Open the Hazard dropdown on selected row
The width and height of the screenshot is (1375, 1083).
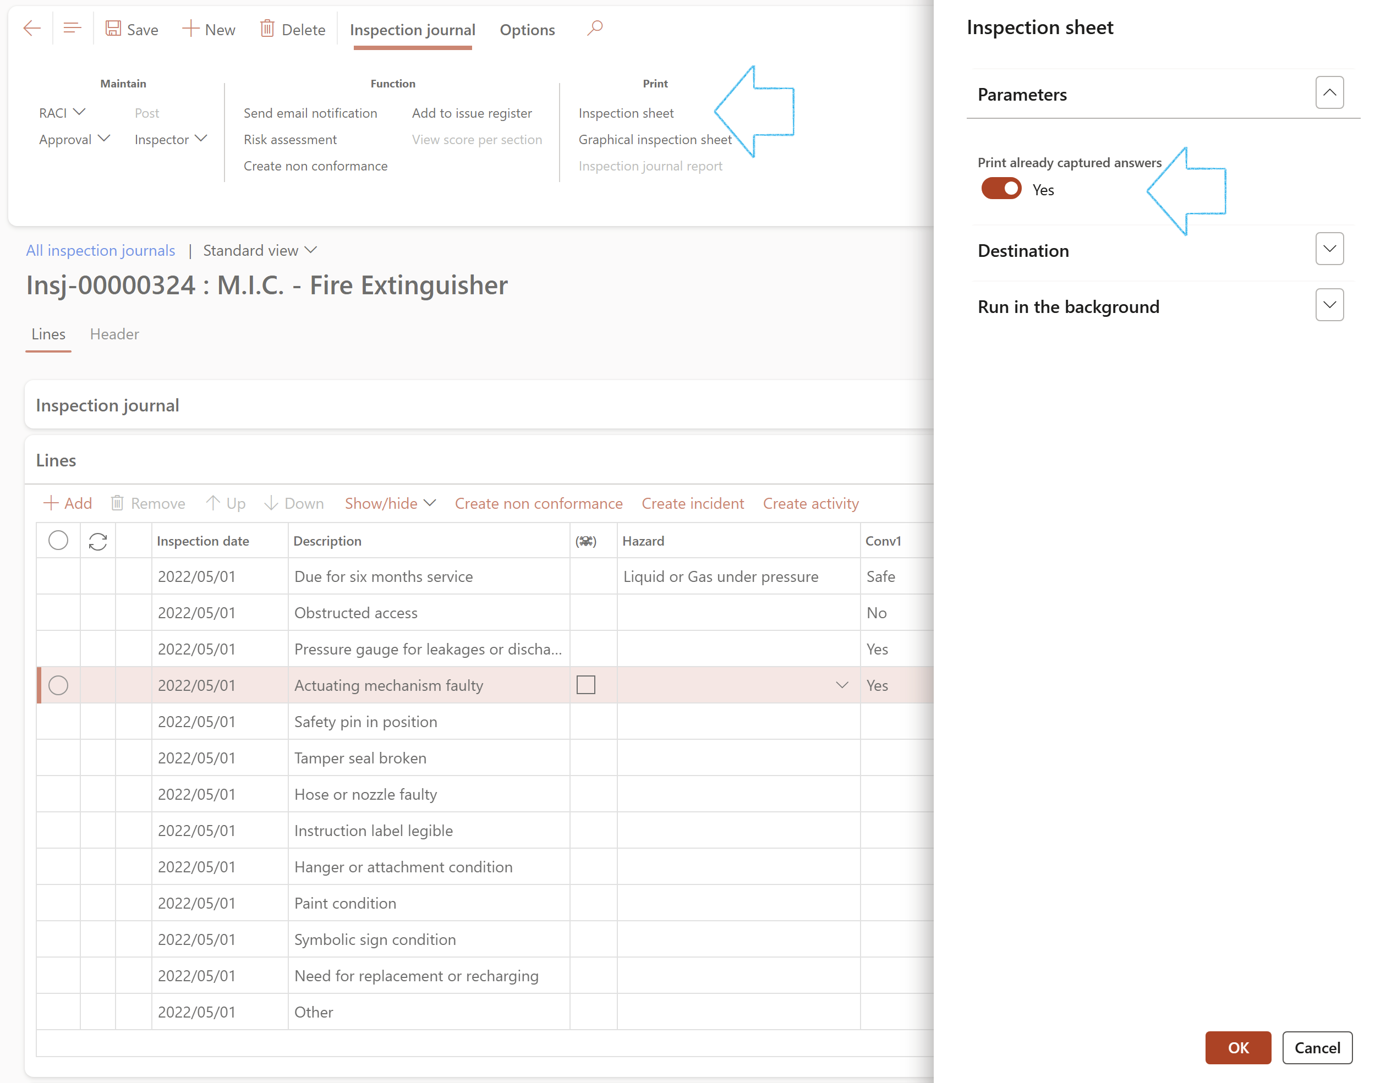(x=842, y=685)
